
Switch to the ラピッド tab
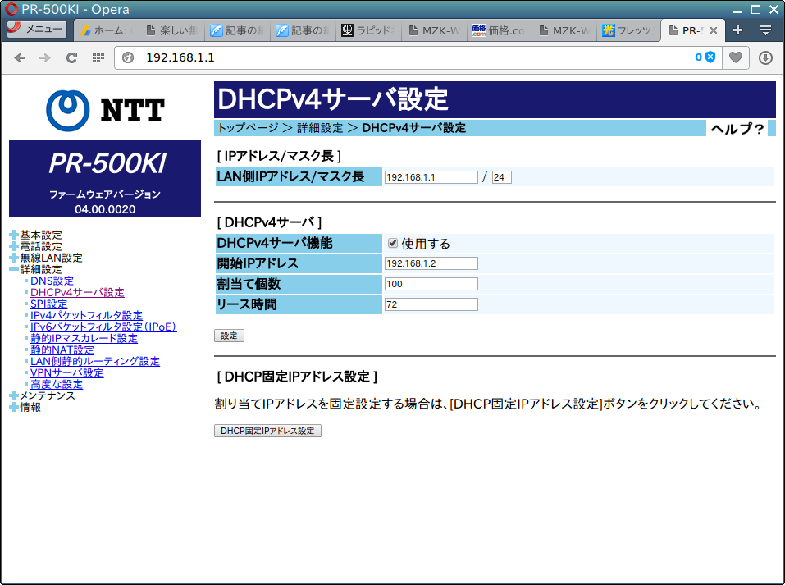click(x=368, y=30)
